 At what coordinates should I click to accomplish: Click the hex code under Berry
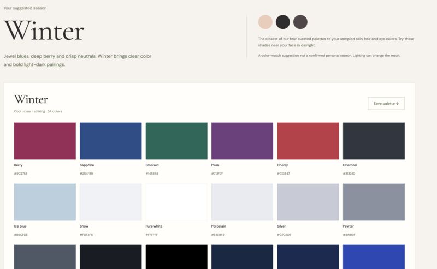click(x=21, y=174)
